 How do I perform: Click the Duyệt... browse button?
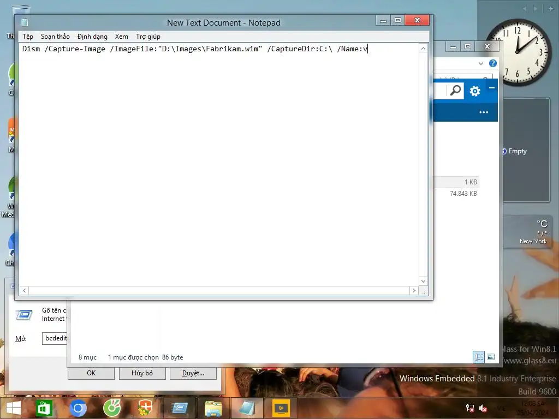pyautogui.click(x=193, y=373)
